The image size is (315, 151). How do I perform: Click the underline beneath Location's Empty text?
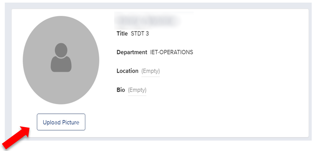pyautogui.click(x=151, y=77)
